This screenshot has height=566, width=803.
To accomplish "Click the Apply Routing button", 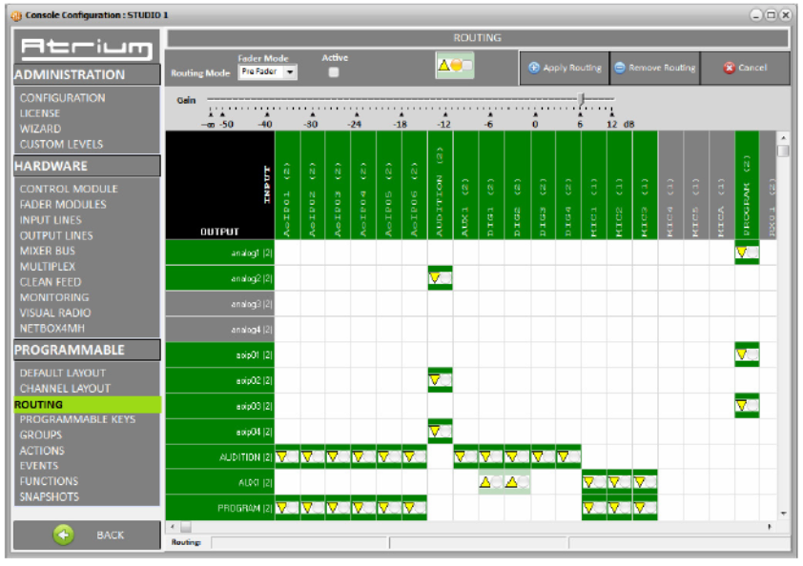I will (x=565, y=68).
